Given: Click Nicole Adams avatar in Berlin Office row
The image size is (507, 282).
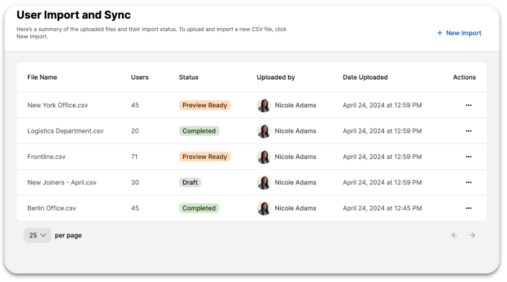Looking at the screenshot, I should 264,208.
